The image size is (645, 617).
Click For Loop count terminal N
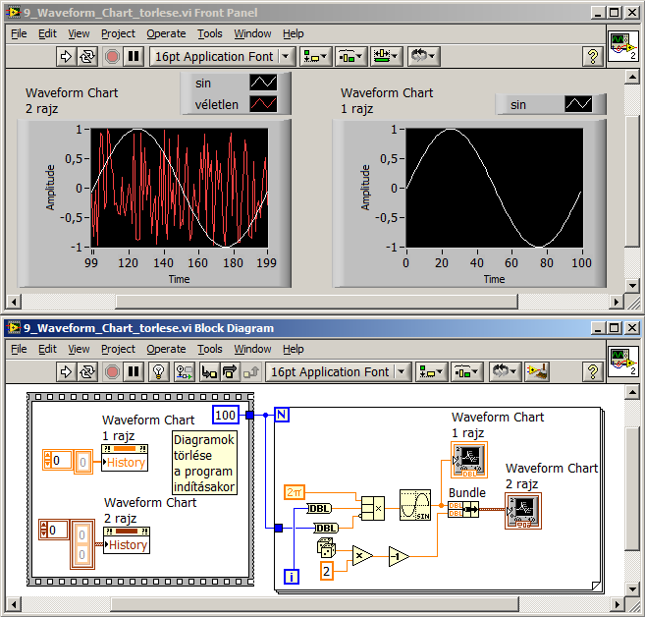pos(282,415)
